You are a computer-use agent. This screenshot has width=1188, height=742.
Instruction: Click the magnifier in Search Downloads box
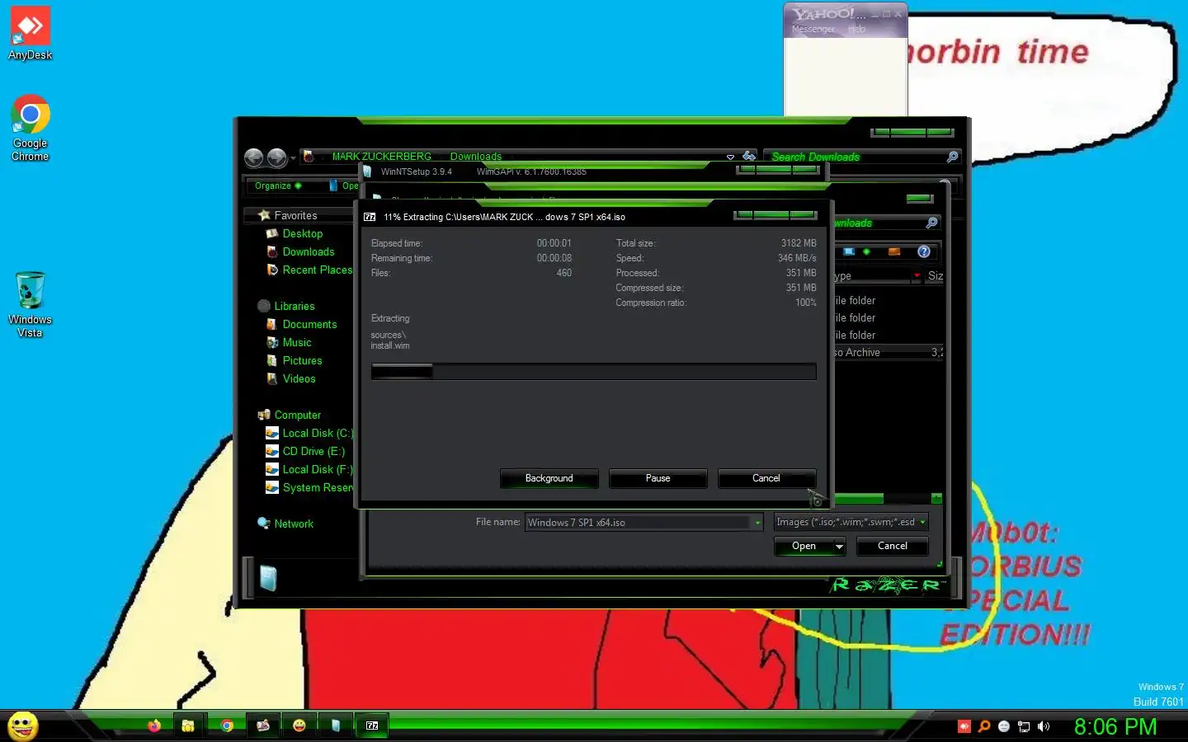(x=953, y=157)
